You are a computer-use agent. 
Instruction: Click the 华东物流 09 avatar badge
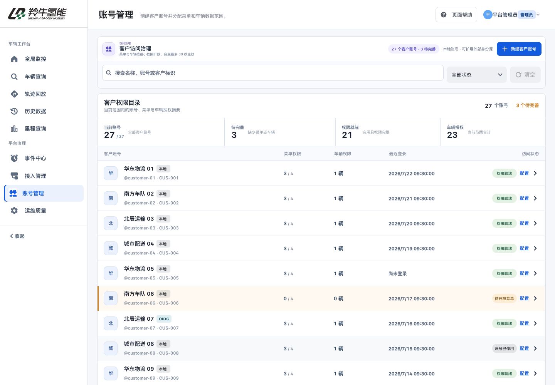(x=111, y=373)
